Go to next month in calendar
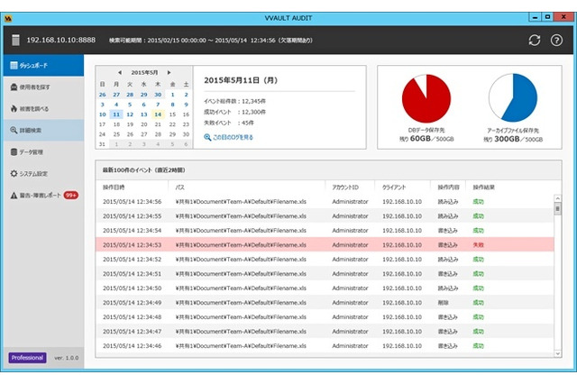 click(x=170, y=72)
